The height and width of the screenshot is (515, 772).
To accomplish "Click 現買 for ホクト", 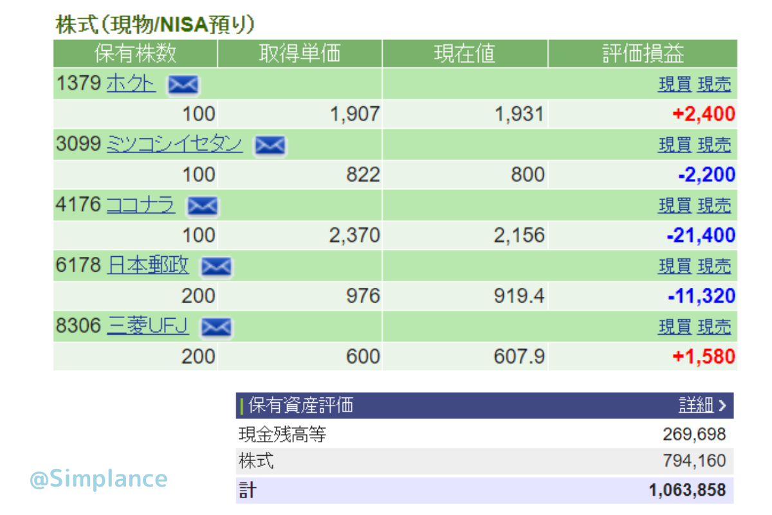I will point(674,84).
